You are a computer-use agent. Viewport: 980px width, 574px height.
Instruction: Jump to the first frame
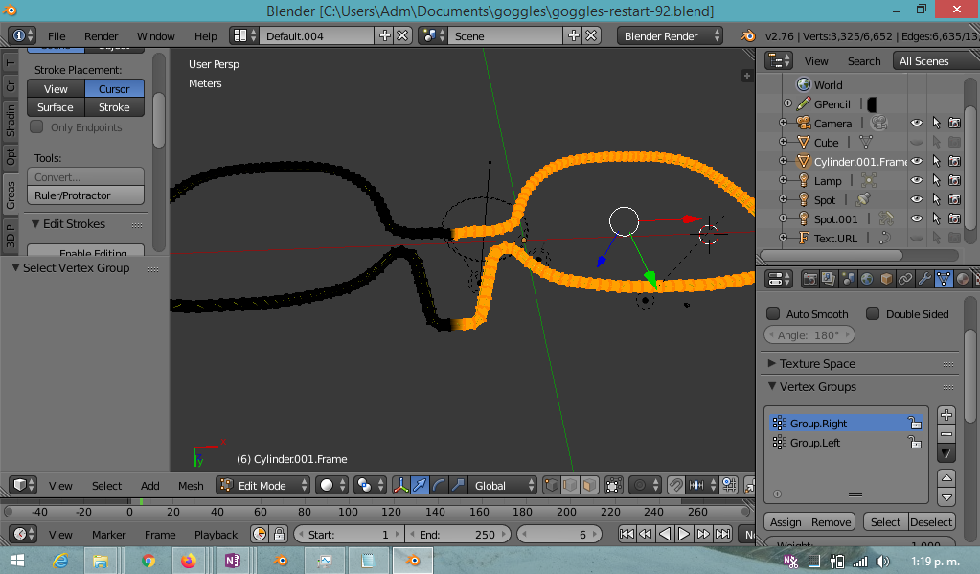click(627, 534)
